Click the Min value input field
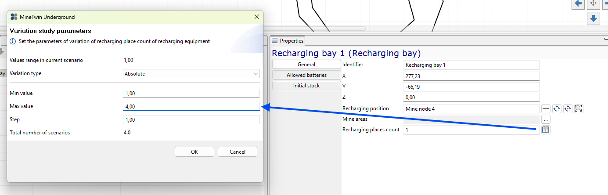The image size is (608, 195). click(191, 93)
